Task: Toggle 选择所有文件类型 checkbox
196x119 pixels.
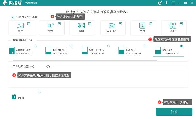Action: tap(13, 17)
